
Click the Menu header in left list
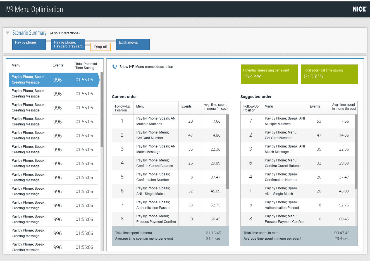point(16,65)
